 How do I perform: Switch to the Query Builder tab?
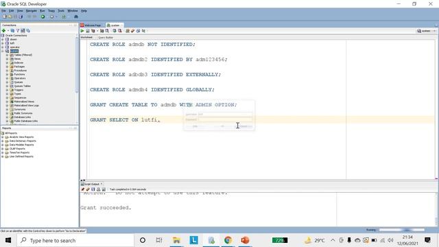[106, 37]
